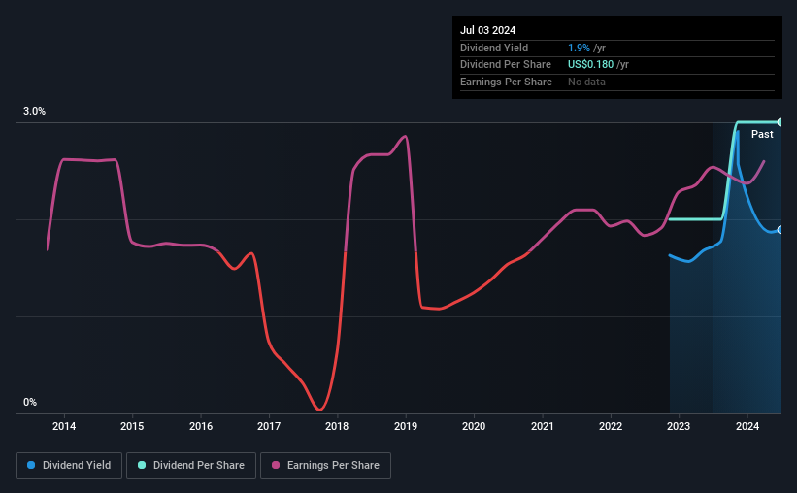Click the 3.0% y-axis label
The height and width of the screenshot is (493, 797).
pyautogui.click(x=34, y=111)
